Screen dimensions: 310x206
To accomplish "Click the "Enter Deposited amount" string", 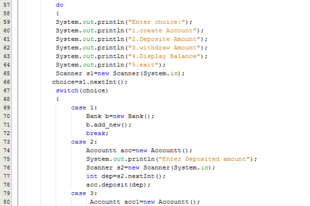I will pyautogui.click(x=204, y=159).
